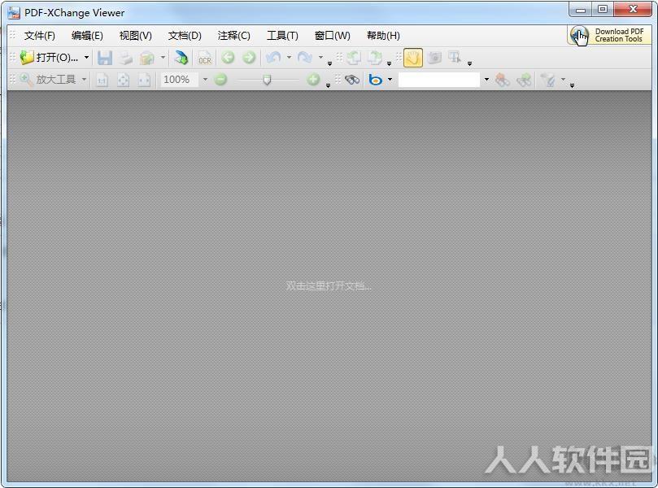Viewport: 658px width, 488px height.
Task: Expand file toolbar overflow options arrow
Action: point(329,63)
